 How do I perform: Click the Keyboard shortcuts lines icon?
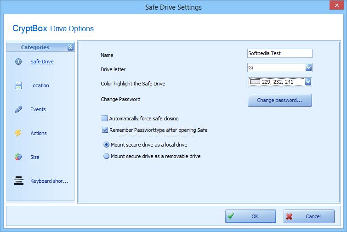(18, 181)
